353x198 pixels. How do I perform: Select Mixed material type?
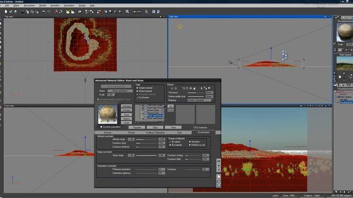tap(137, 91)
